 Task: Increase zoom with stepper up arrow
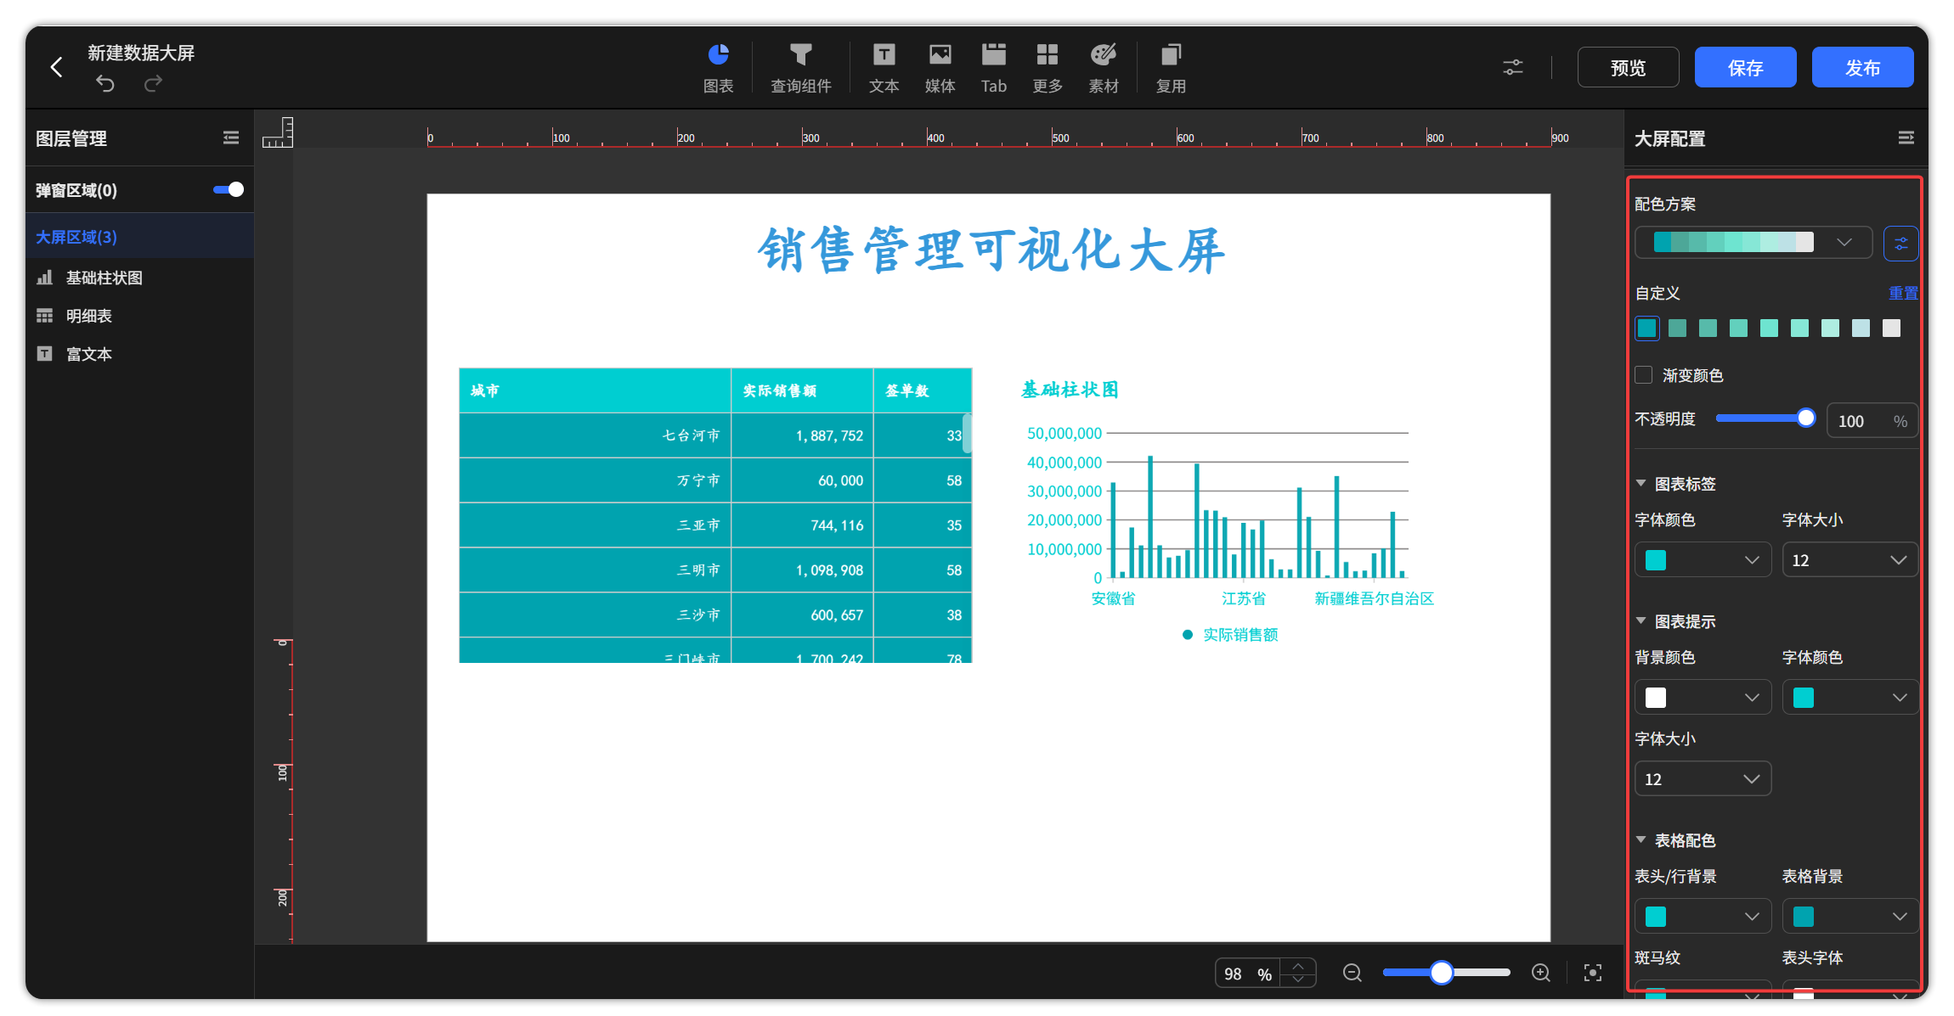click(x=1298, y=966)
